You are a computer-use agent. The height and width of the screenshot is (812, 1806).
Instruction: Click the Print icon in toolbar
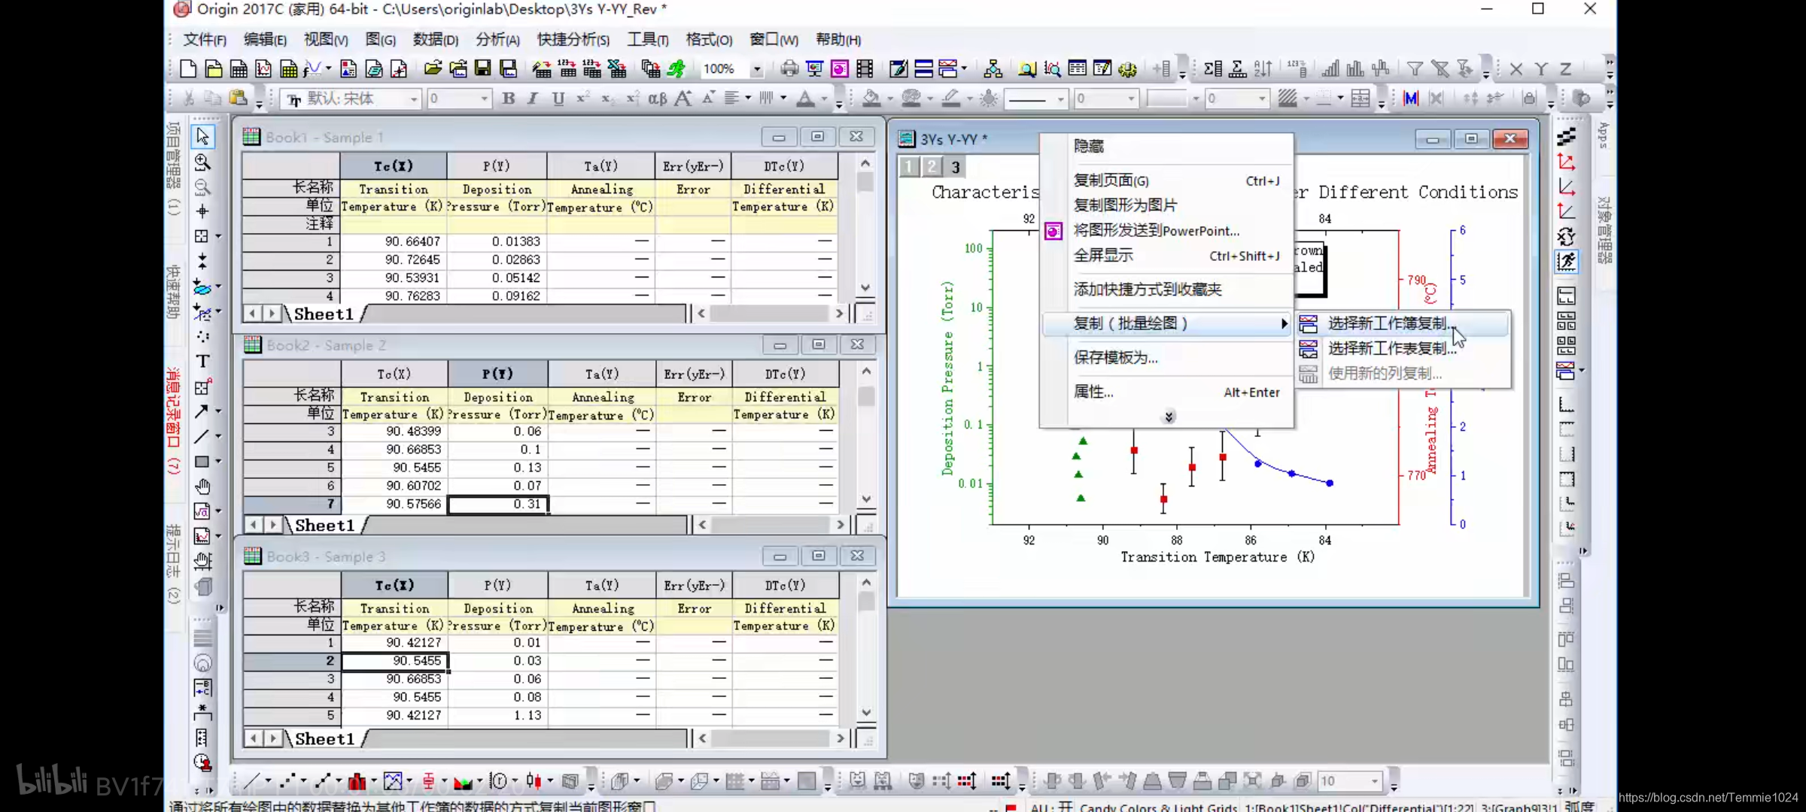tap(789, 69)
